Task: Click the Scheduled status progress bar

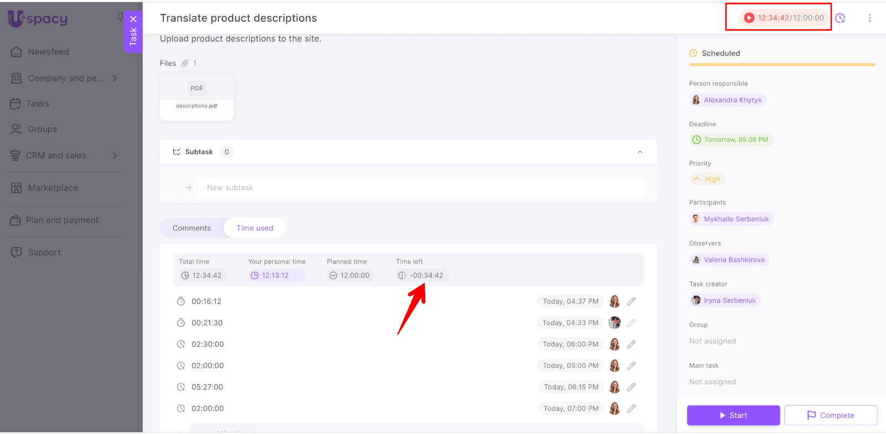Action: click(x=782, y=65)
